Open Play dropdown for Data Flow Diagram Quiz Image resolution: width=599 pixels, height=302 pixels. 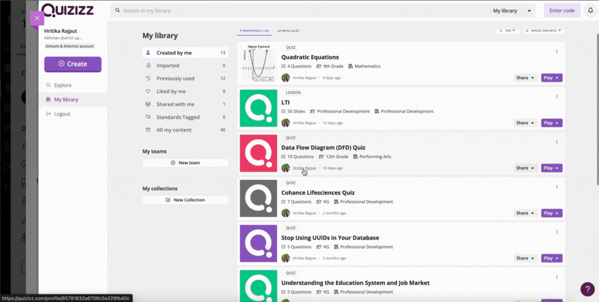click(x=552, y=168)
